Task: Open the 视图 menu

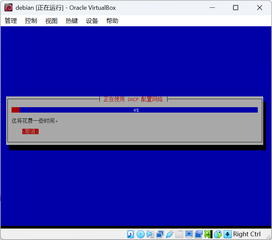Action: tap(51, 21)
